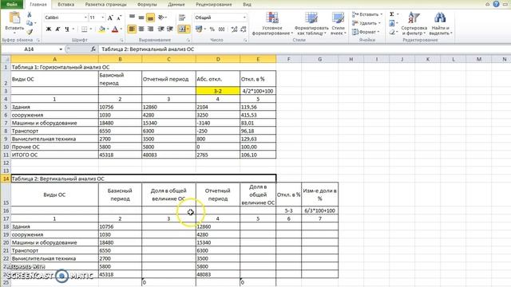Screen dimensions: 511x287
Task: Apply thousands separator (000) format
Action: coord(222,29)
